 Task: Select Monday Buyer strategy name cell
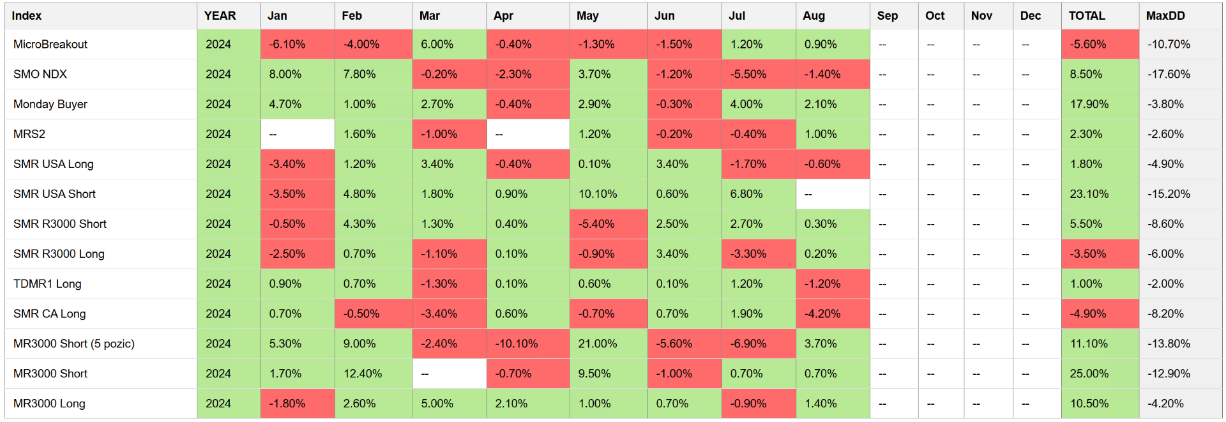pos(50,105)
